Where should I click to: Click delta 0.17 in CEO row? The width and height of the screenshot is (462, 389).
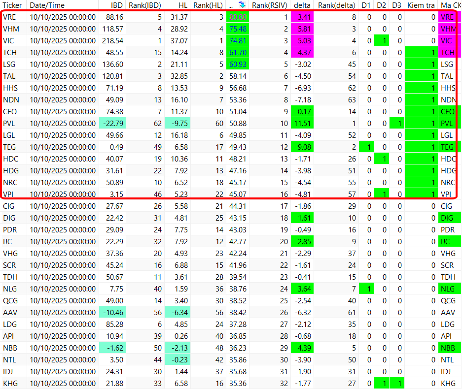coord(302,111)
